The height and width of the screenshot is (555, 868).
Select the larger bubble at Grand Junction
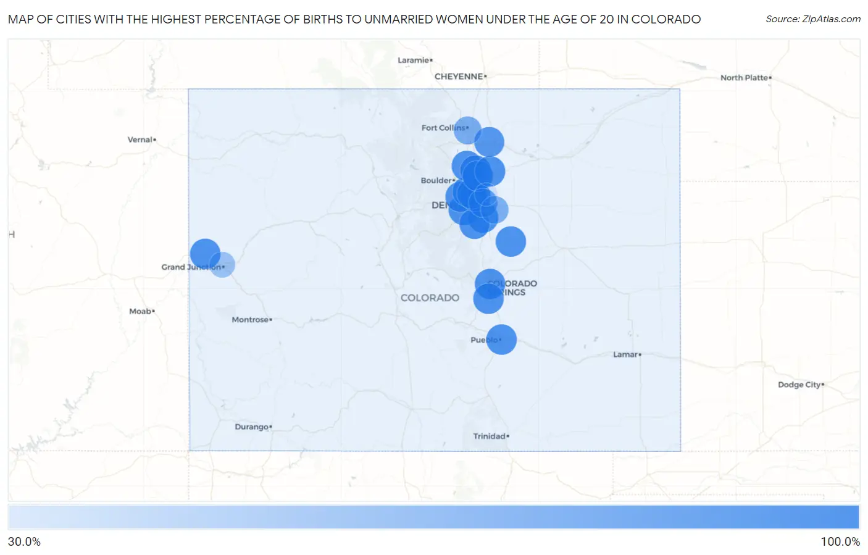point(205,254)
